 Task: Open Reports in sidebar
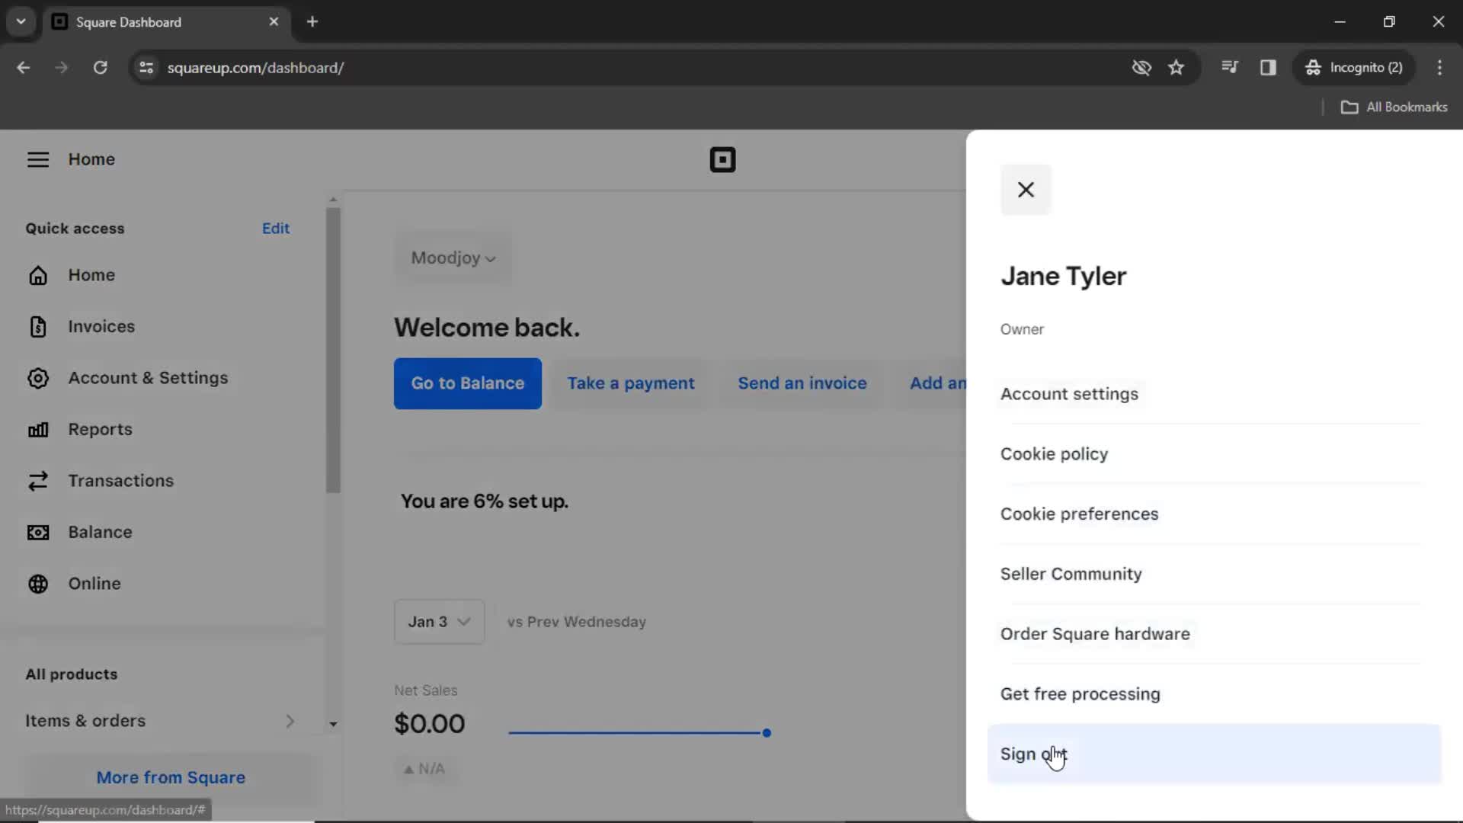click(100, 430)
